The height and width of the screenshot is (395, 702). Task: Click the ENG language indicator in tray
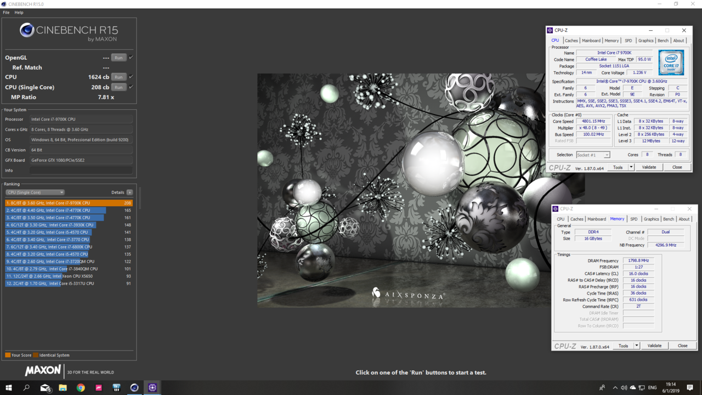coord(653,388)
